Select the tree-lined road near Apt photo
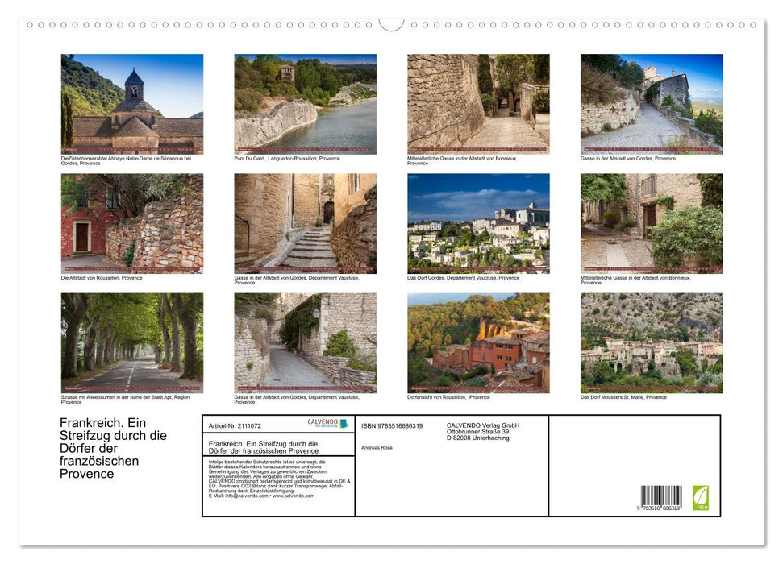 click(x=131, y=342)
